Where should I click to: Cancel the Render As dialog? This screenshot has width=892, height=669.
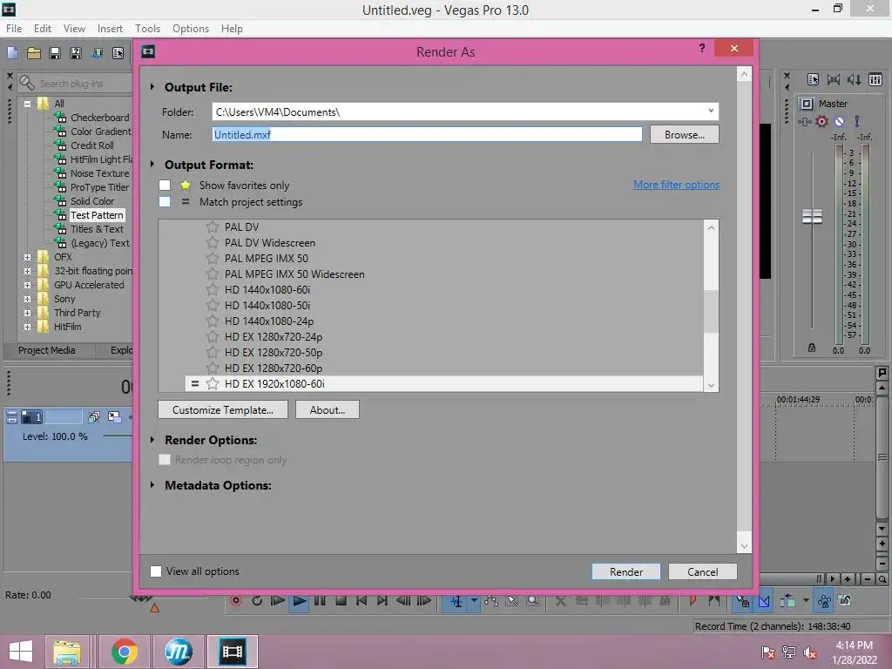(703, 571)
